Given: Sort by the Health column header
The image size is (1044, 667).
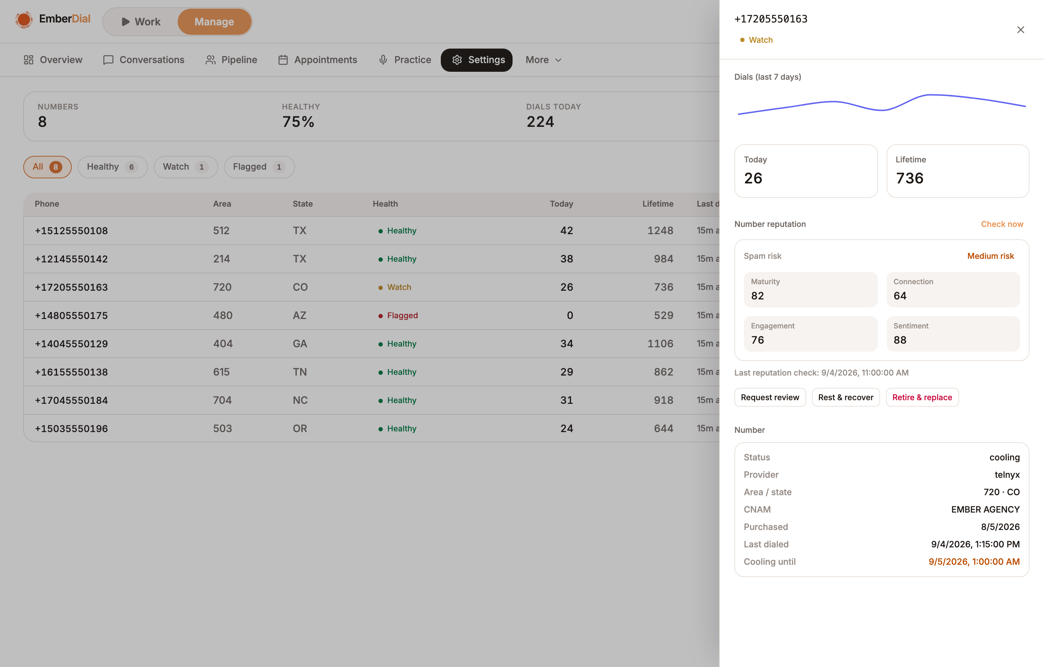Looking at the screenshot, I should coord(385,204).
